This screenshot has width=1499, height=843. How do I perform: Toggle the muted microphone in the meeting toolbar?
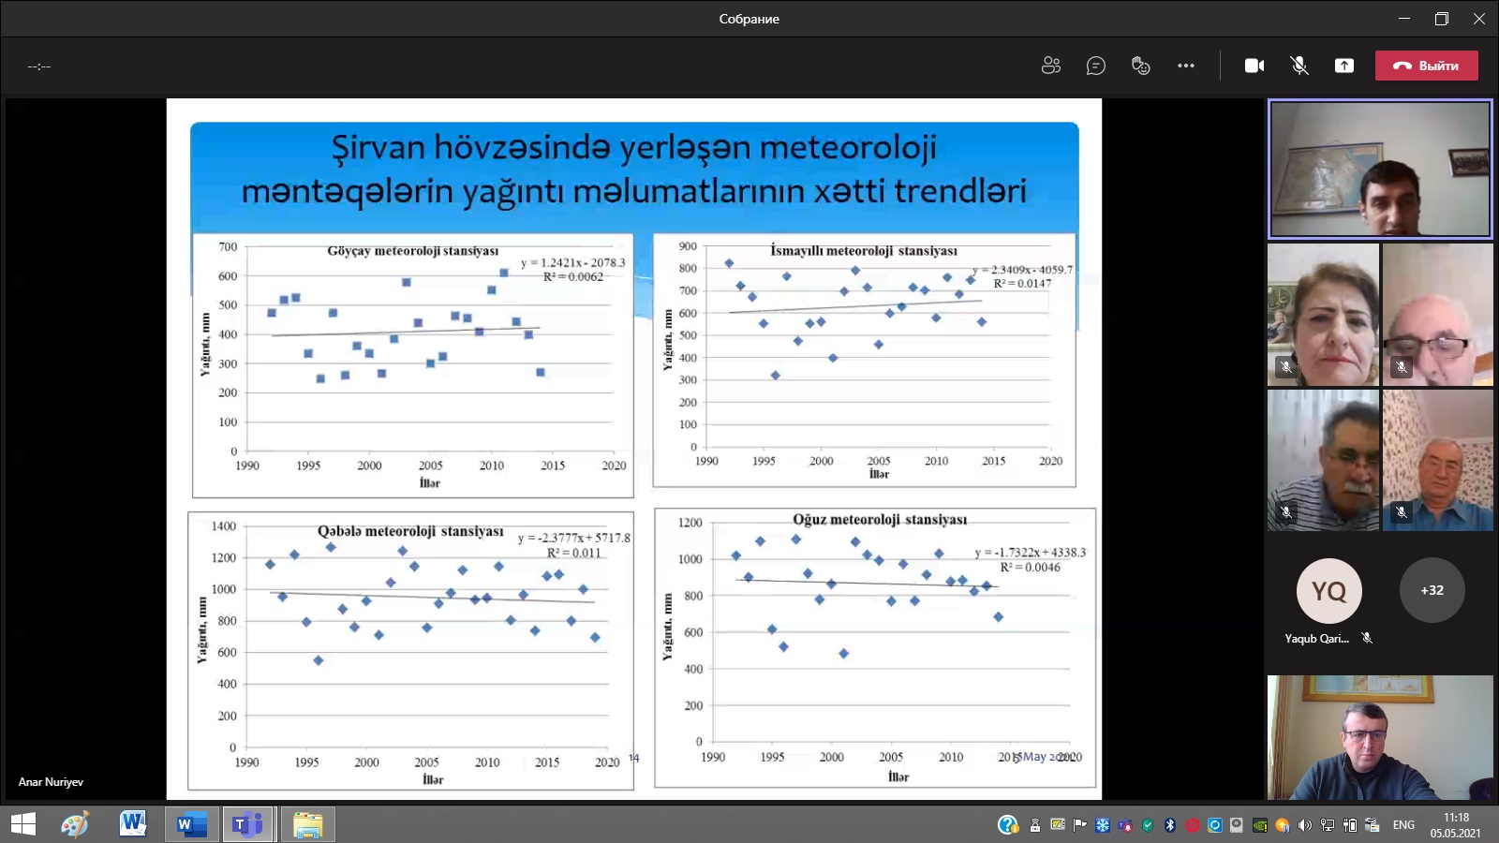pos(1299,66)
